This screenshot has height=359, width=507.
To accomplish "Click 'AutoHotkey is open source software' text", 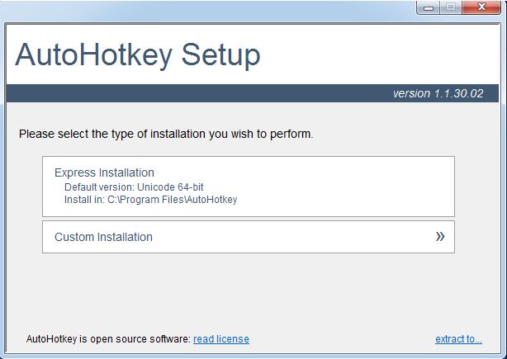I will [108, 339].
